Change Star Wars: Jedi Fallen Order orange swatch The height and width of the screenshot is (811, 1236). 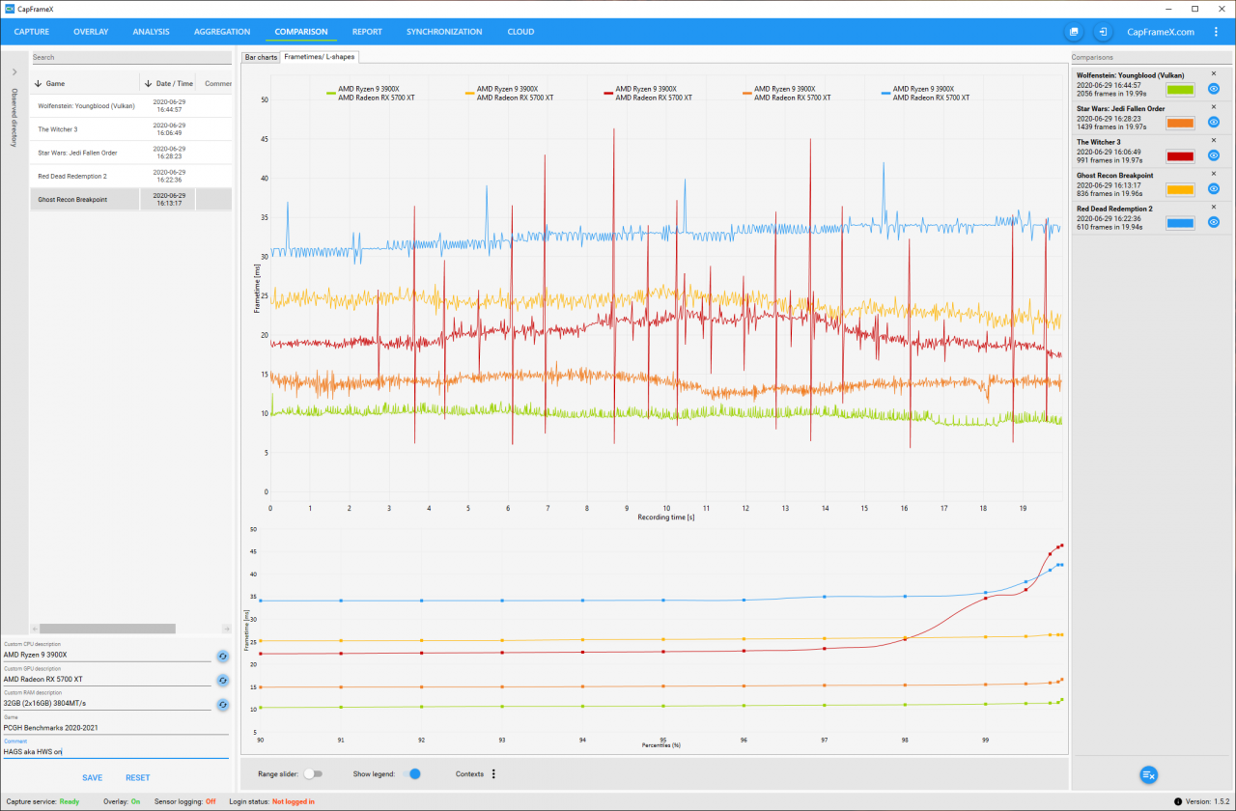[x=1180, y=123]
